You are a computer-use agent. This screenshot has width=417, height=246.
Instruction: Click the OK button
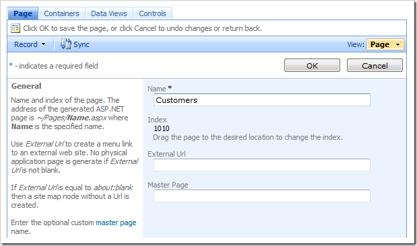click(312, 66)
